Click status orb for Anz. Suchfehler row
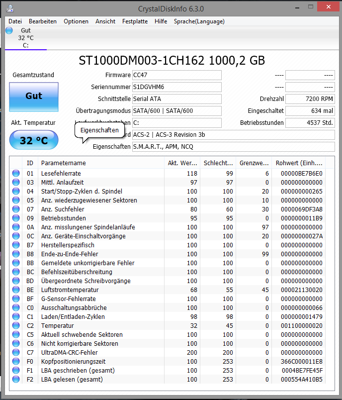This screenshot has height=400, width=342. point(16,209)
